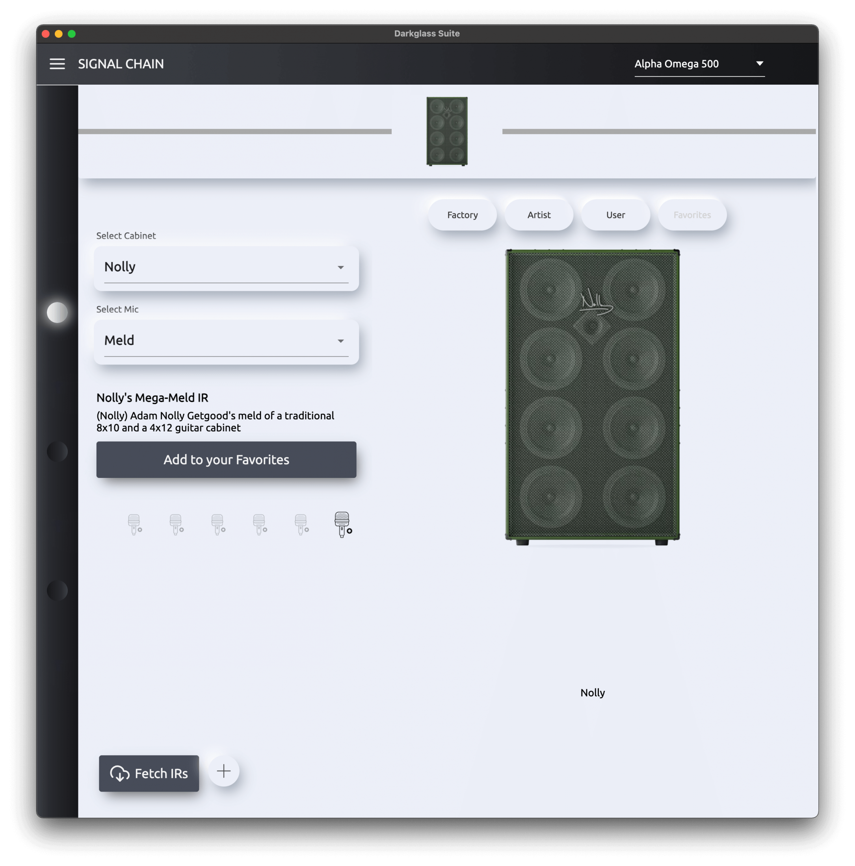Click the Fetch IRs button
Viewport: 855px width, 866px height.
tap(149, 773)
